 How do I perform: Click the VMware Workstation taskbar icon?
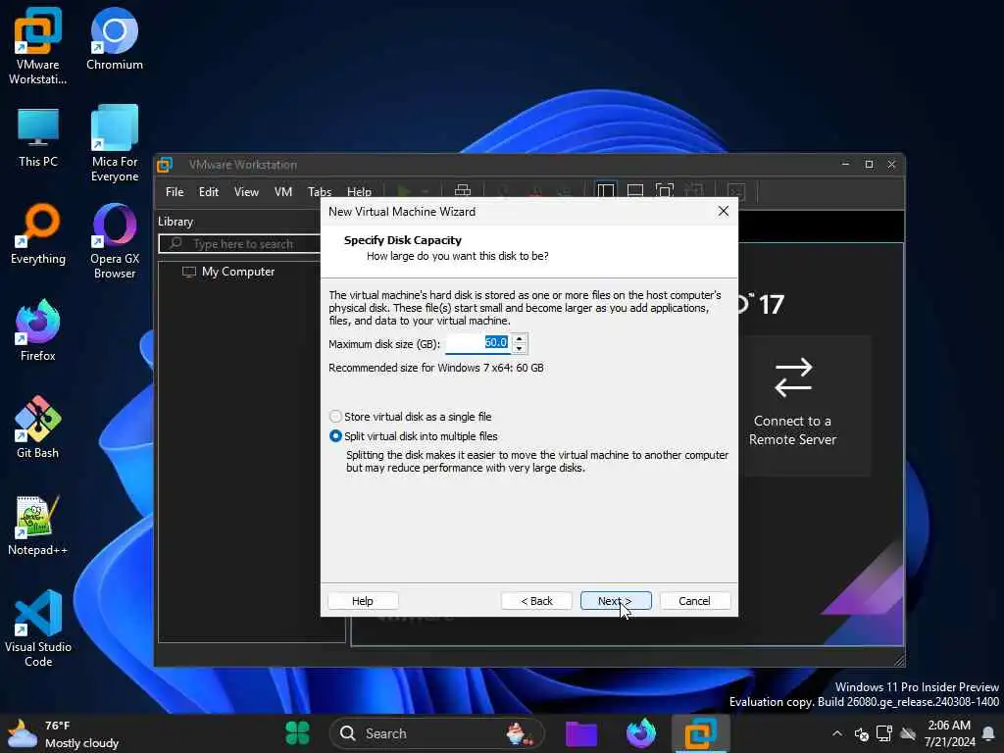pos(700,733)
